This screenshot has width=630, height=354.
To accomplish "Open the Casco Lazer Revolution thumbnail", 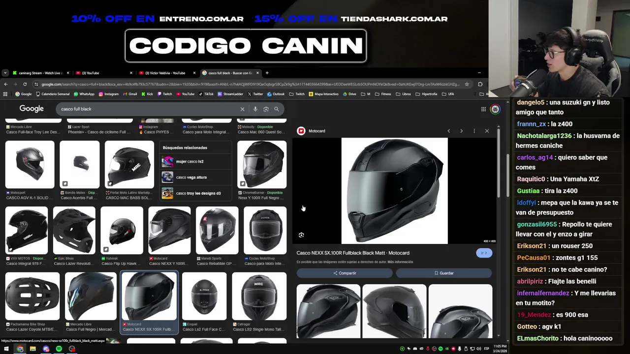I will [x=74, y=230].
